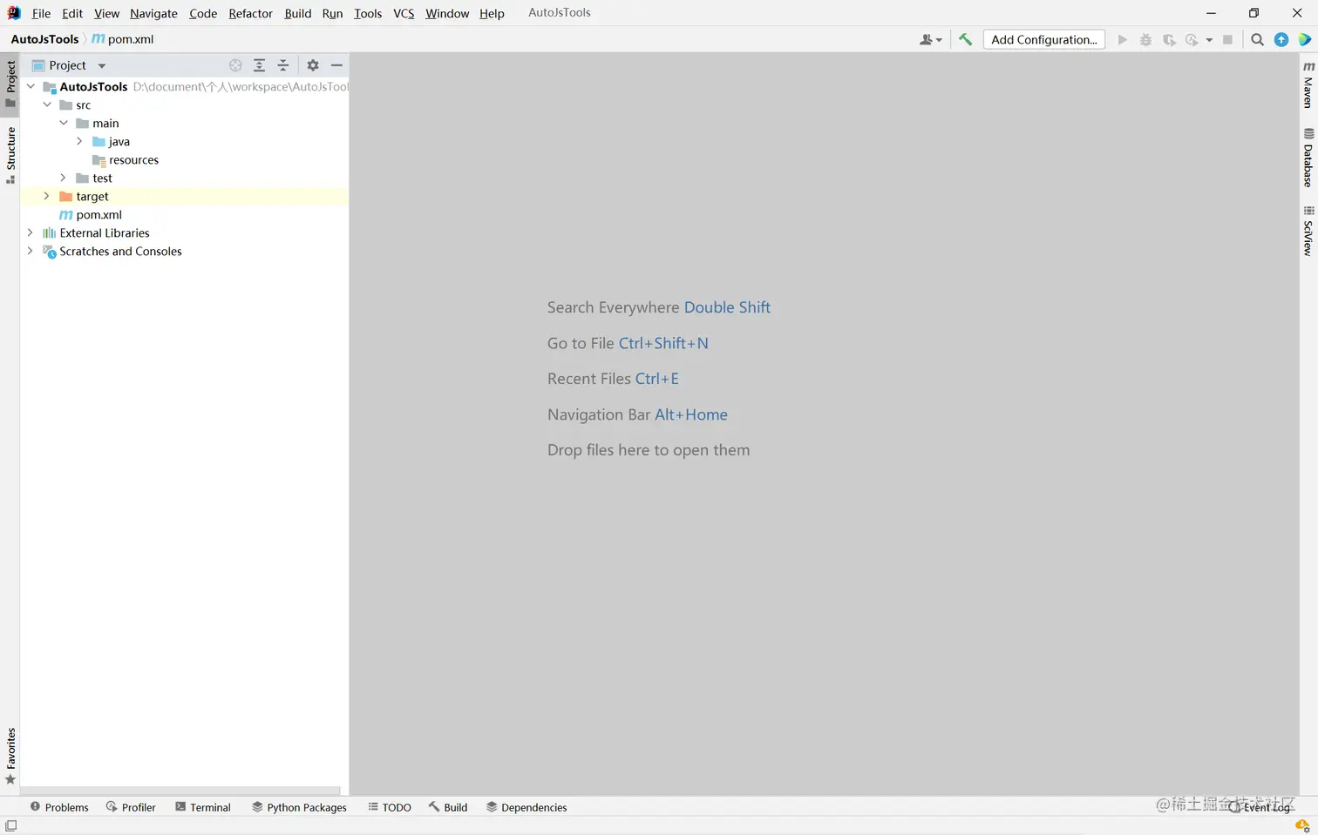Screen dimensions: 1318x835
Task: Collapse the main folder
Action: pyautogui.click(x=64, y=123)
